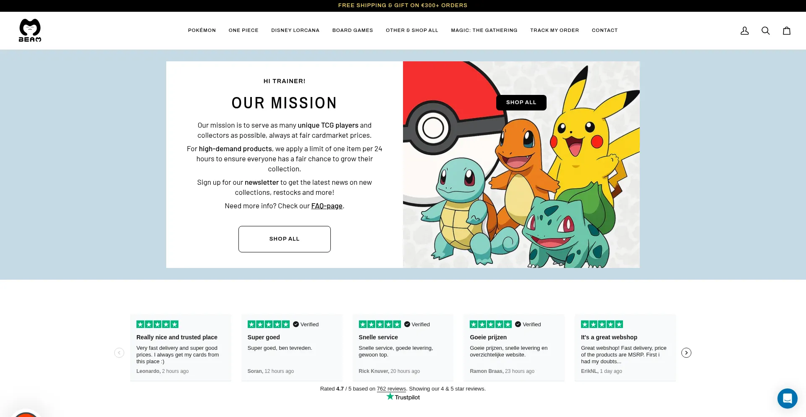Open the One Piece menu

(x=243, y=30)
